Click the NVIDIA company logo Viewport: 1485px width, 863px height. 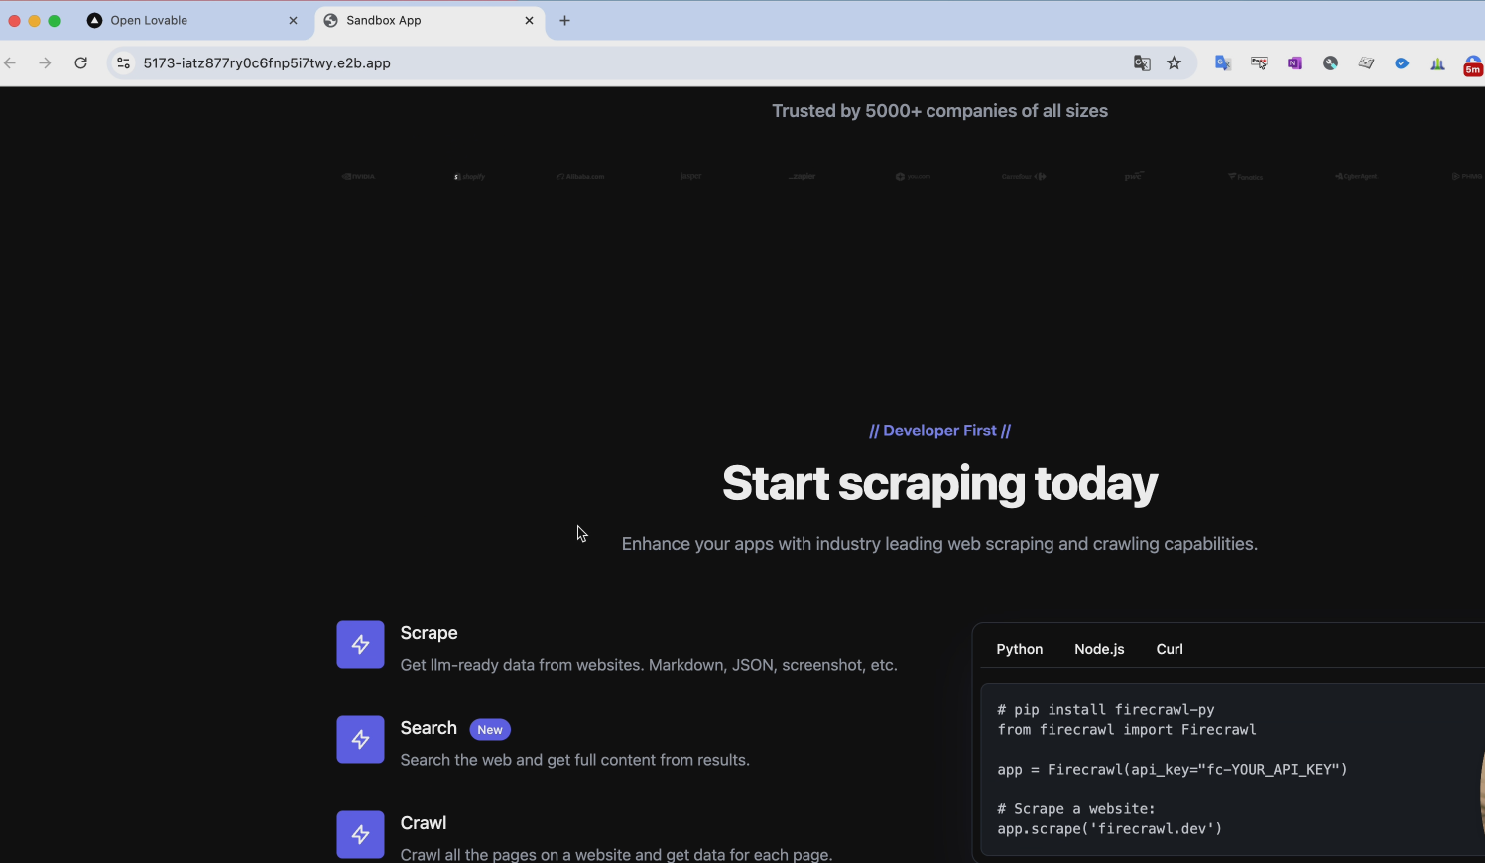(358, 176)
